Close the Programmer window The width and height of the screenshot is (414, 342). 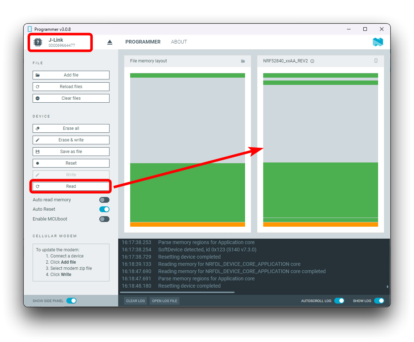tap(381, 29)
